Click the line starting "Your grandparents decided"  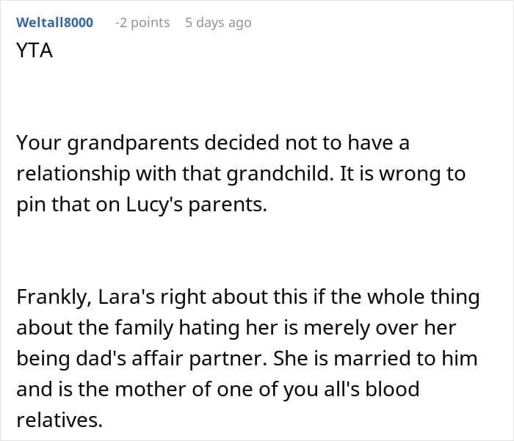[212, 143]
